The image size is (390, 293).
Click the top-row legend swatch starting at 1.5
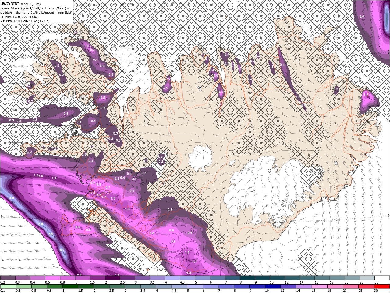pyautogui.click(x=97, y=278)
